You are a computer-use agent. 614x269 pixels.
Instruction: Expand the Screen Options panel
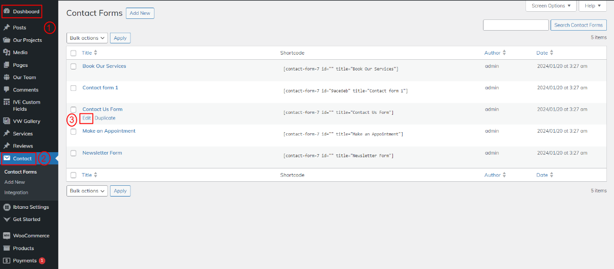pyautogui.click(x=551, y=6)
